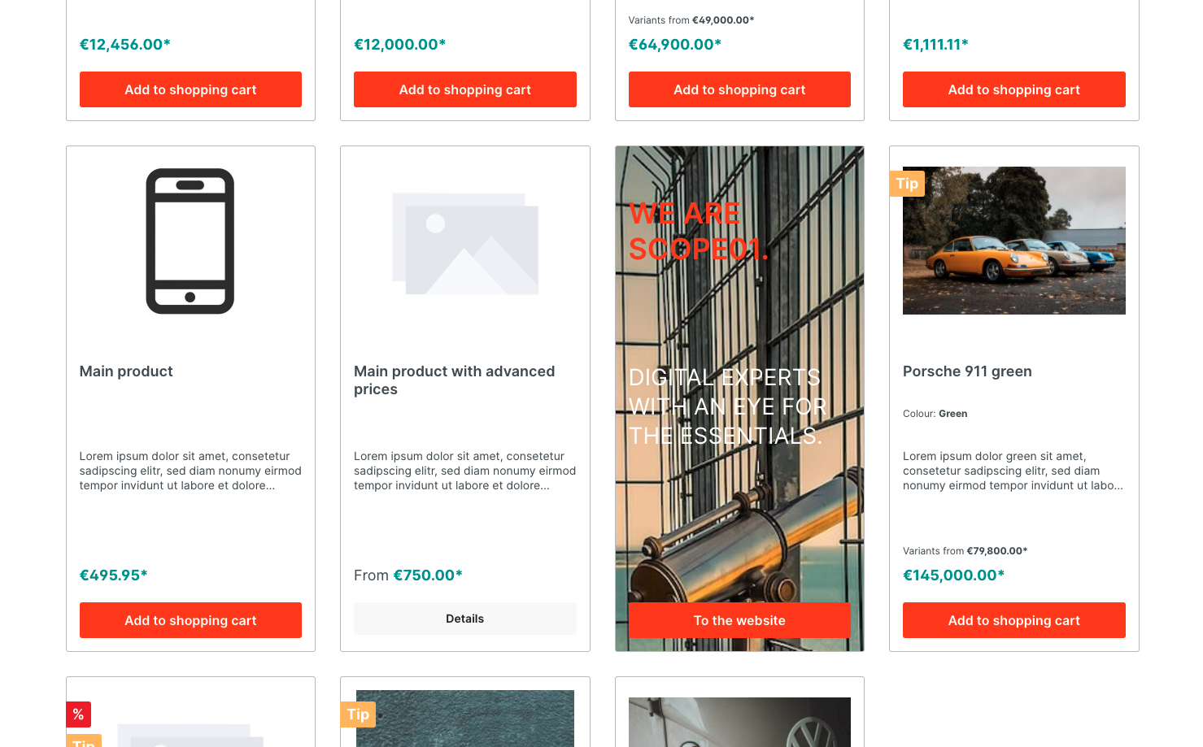The width and height of the screenshot is (1203, 747).
Task: Open the Porsche 911 green title link
Action: 967,371
